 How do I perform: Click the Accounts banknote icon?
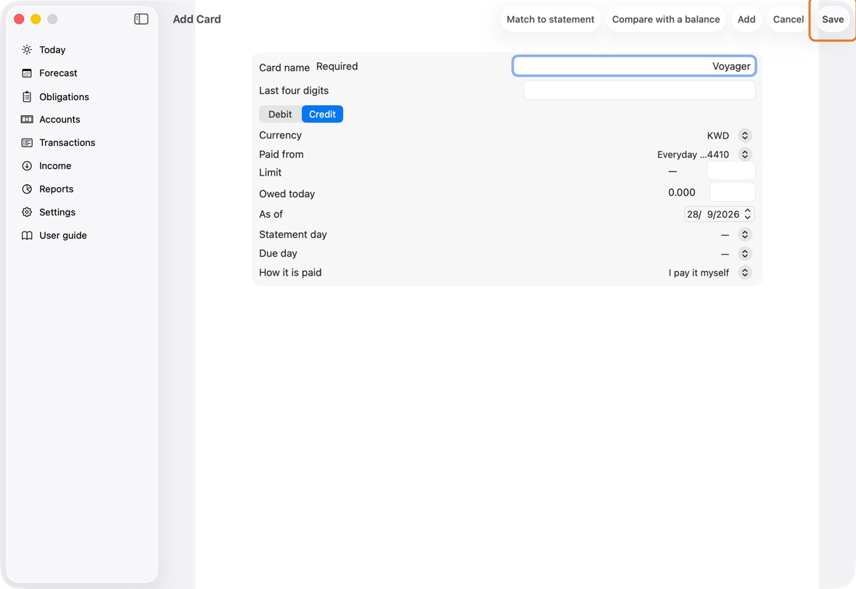27,120
